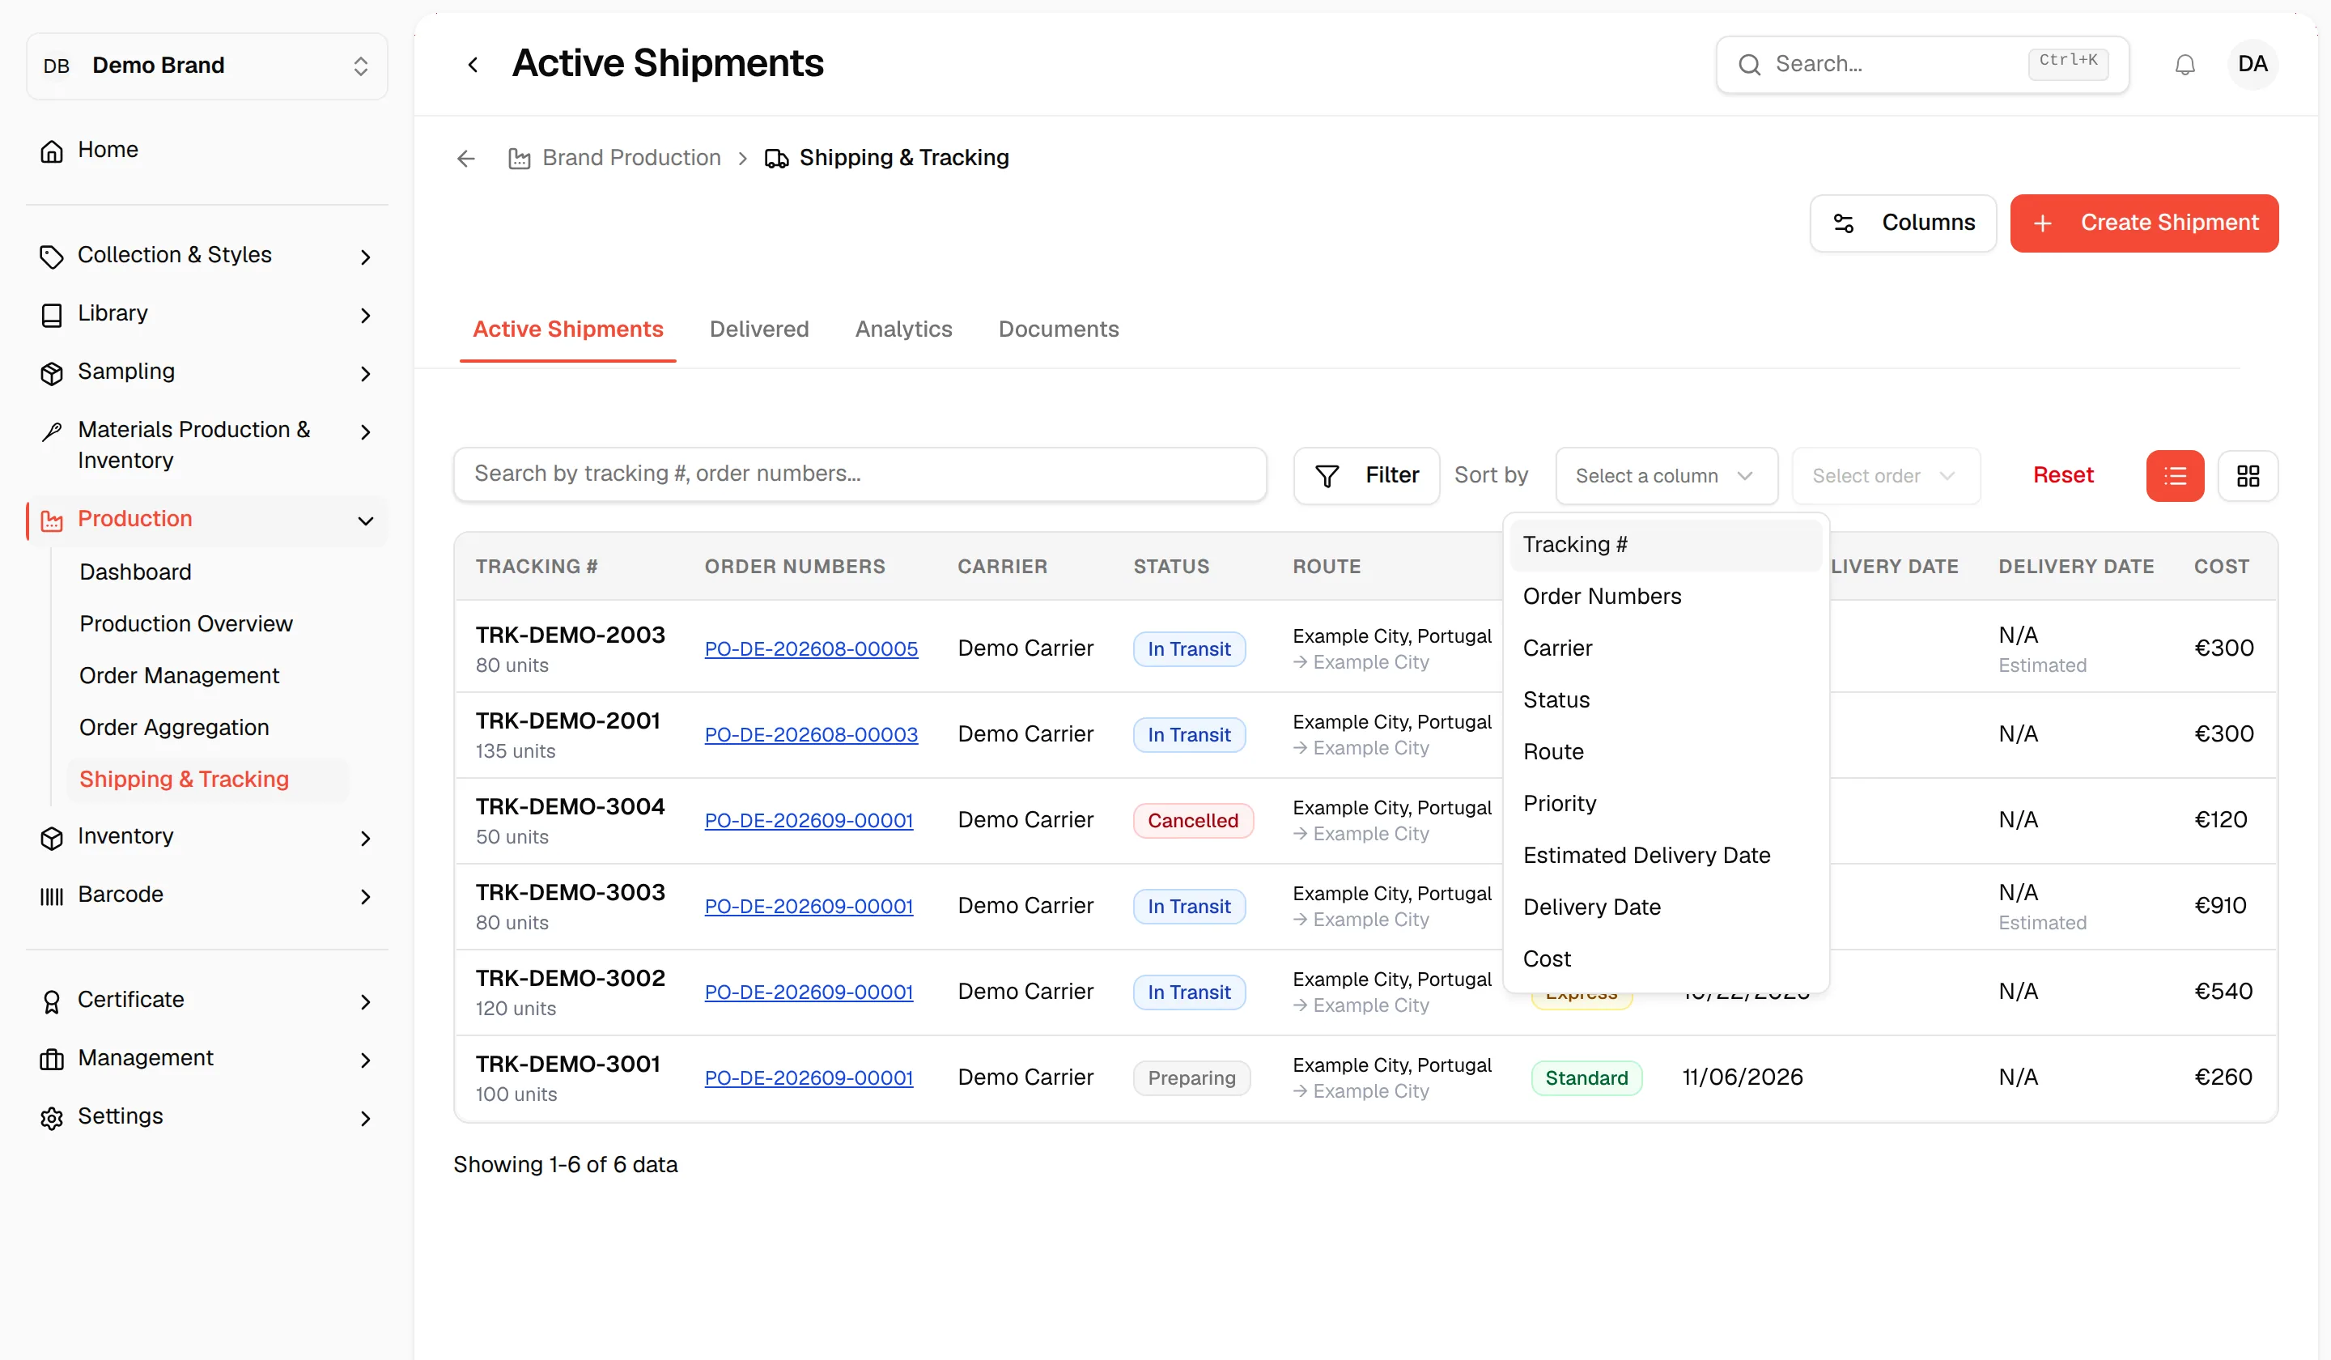Open the Documents tab
Image resolution: width=2331 pixels, height=1360 pixels.
point(1058,329)
